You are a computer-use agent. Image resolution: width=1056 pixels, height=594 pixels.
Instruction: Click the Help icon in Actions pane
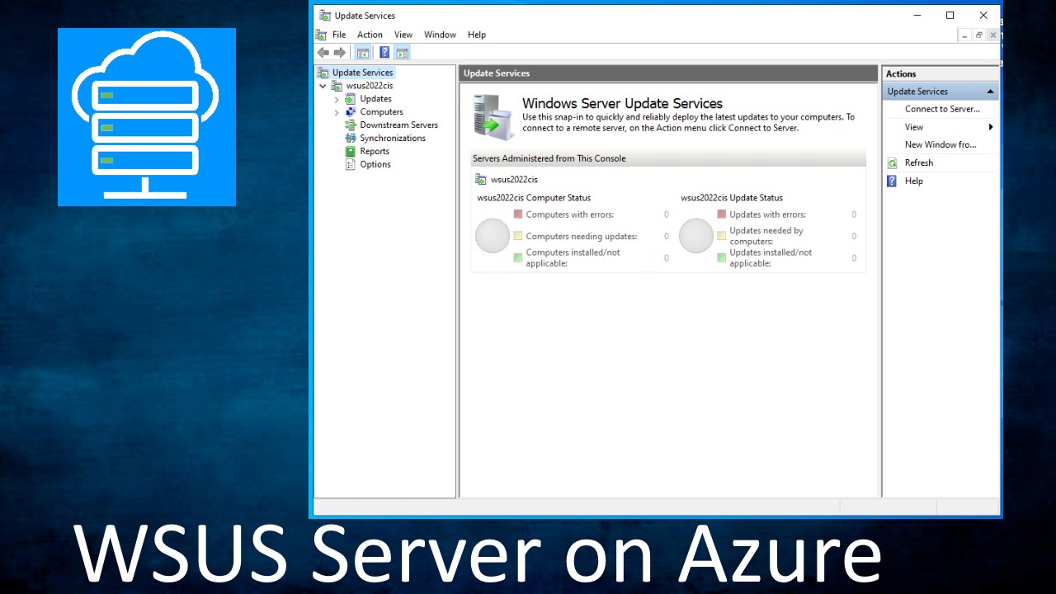point(892,181)
